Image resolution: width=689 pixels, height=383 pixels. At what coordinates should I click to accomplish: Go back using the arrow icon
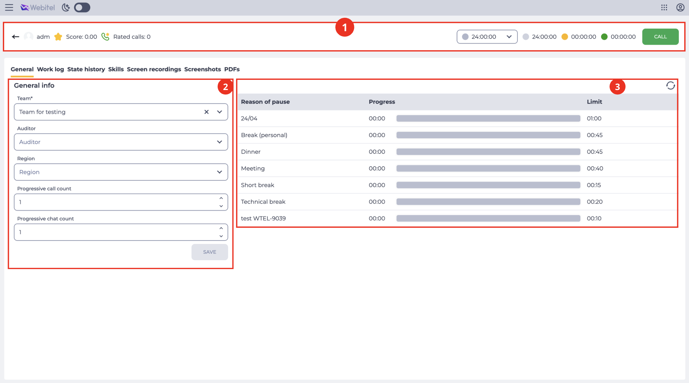click(x=15, y=37)
